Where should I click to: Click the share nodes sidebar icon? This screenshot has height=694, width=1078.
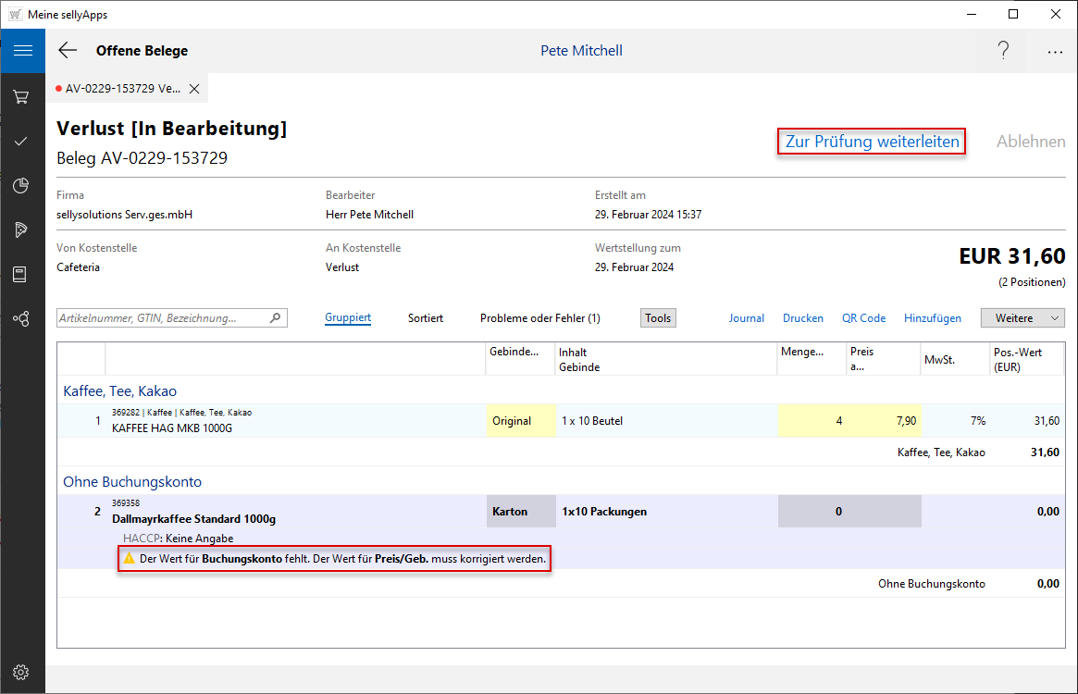pos(21,319)
